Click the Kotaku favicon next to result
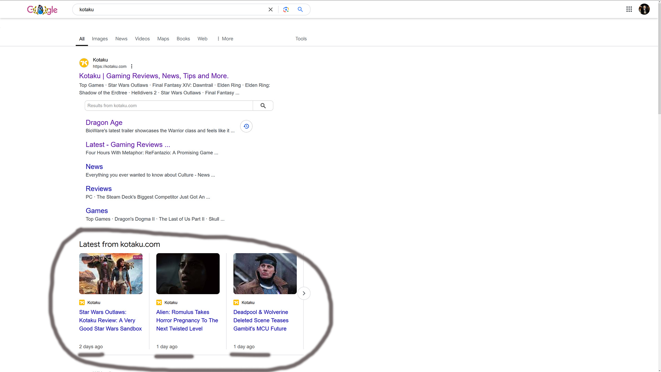The width and height of the screenshot is (661, 372). (84, 63)
